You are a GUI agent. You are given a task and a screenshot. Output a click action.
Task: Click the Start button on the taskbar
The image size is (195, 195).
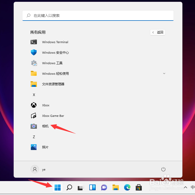[x=57, y=187]
